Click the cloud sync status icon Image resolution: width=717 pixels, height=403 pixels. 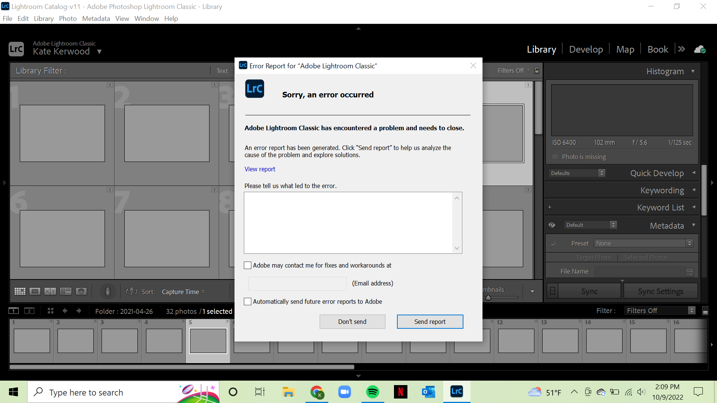(699, 49)
